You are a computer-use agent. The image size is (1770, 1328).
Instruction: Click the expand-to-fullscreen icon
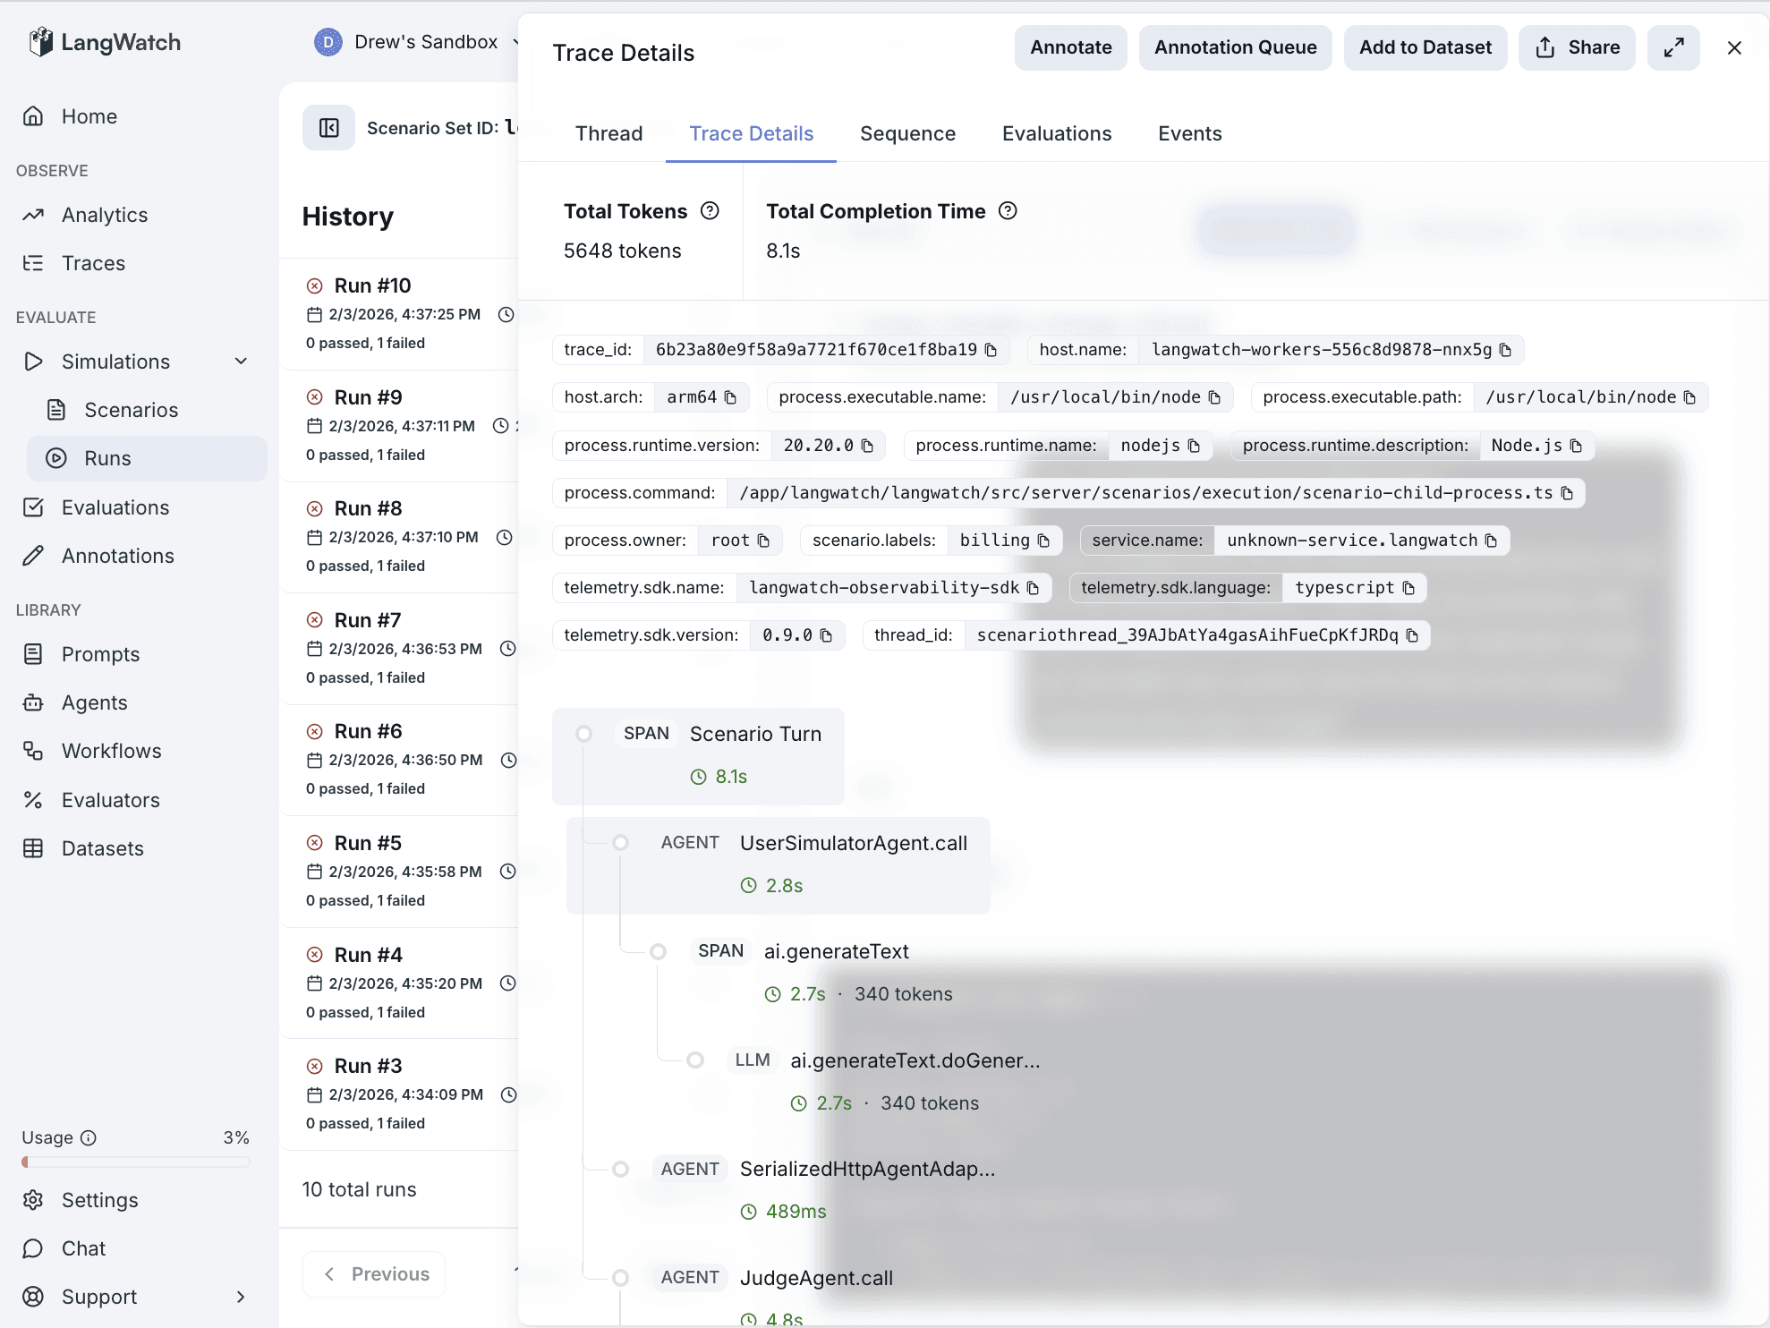(1673, 47)
